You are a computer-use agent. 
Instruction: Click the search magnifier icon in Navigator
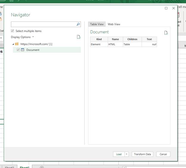pos(78,24)
